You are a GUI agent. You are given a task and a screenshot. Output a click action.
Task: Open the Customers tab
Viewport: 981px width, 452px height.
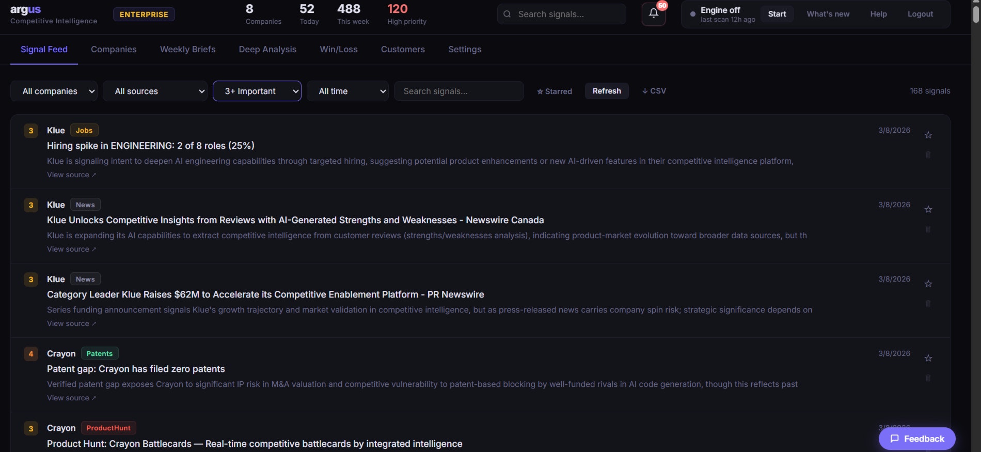(x=403, y=49)
